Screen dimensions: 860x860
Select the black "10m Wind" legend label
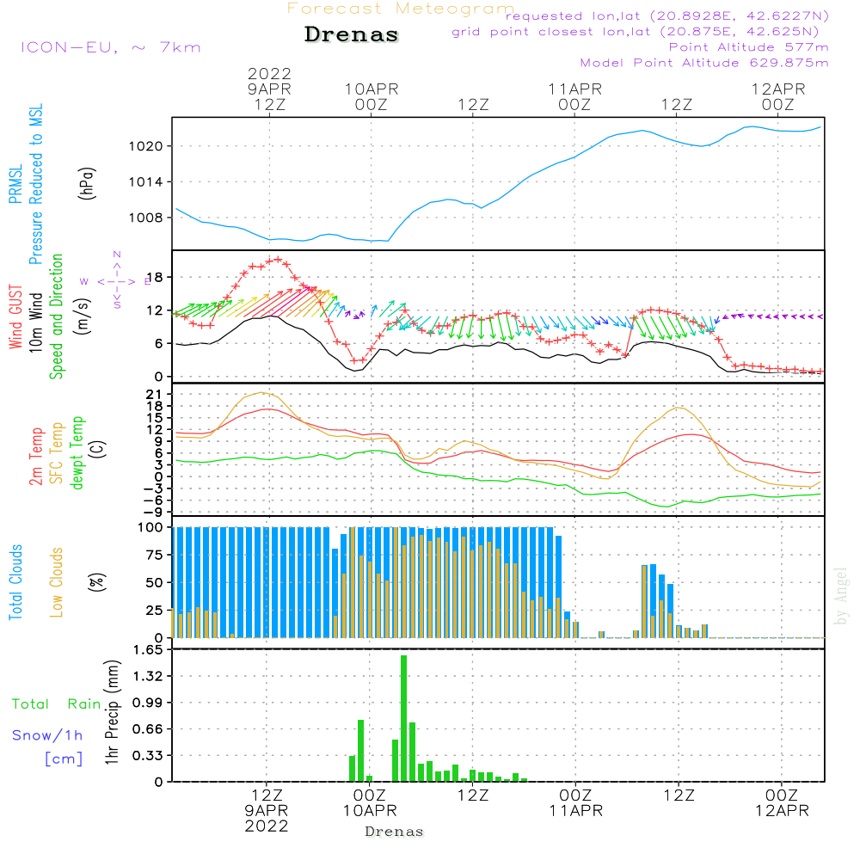click(35, 322)
